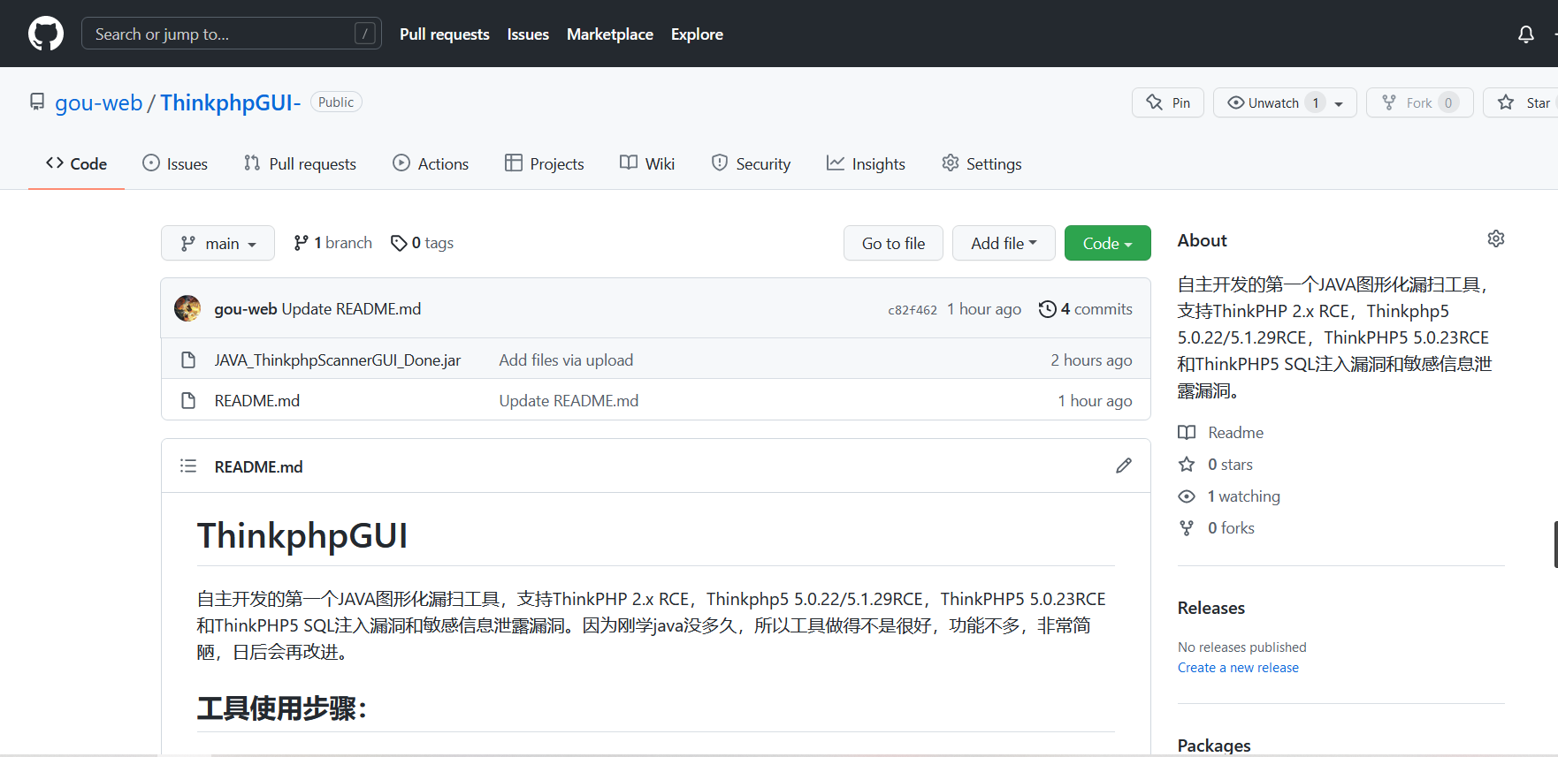Open Marketplace in top navigation
This screenshot has height=757, width=1558.
coord(610,34)
